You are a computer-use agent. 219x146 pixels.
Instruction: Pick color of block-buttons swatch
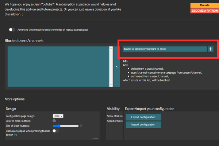54,121
